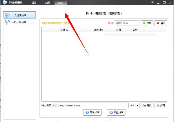Click the folder icon on the 更改 button
Viewport: 174px width, 122px height.
144,105
